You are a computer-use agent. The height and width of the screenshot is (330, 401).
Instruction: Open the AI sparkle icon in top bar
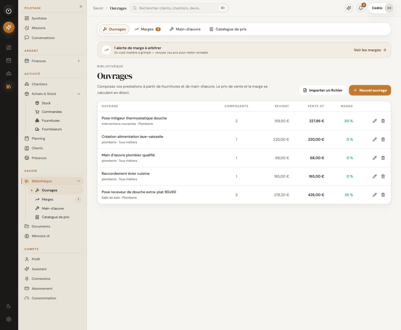349,8
